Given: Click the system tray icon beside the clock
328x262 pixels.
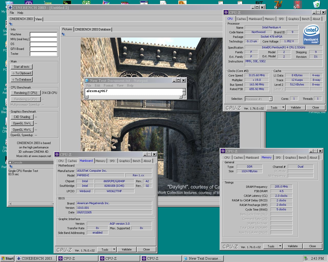Looking at the screenshot, I should [x=306, y=258].
